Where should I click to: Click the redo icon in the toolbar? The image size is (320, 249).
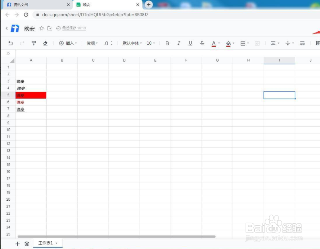click(x=22, y=43)
